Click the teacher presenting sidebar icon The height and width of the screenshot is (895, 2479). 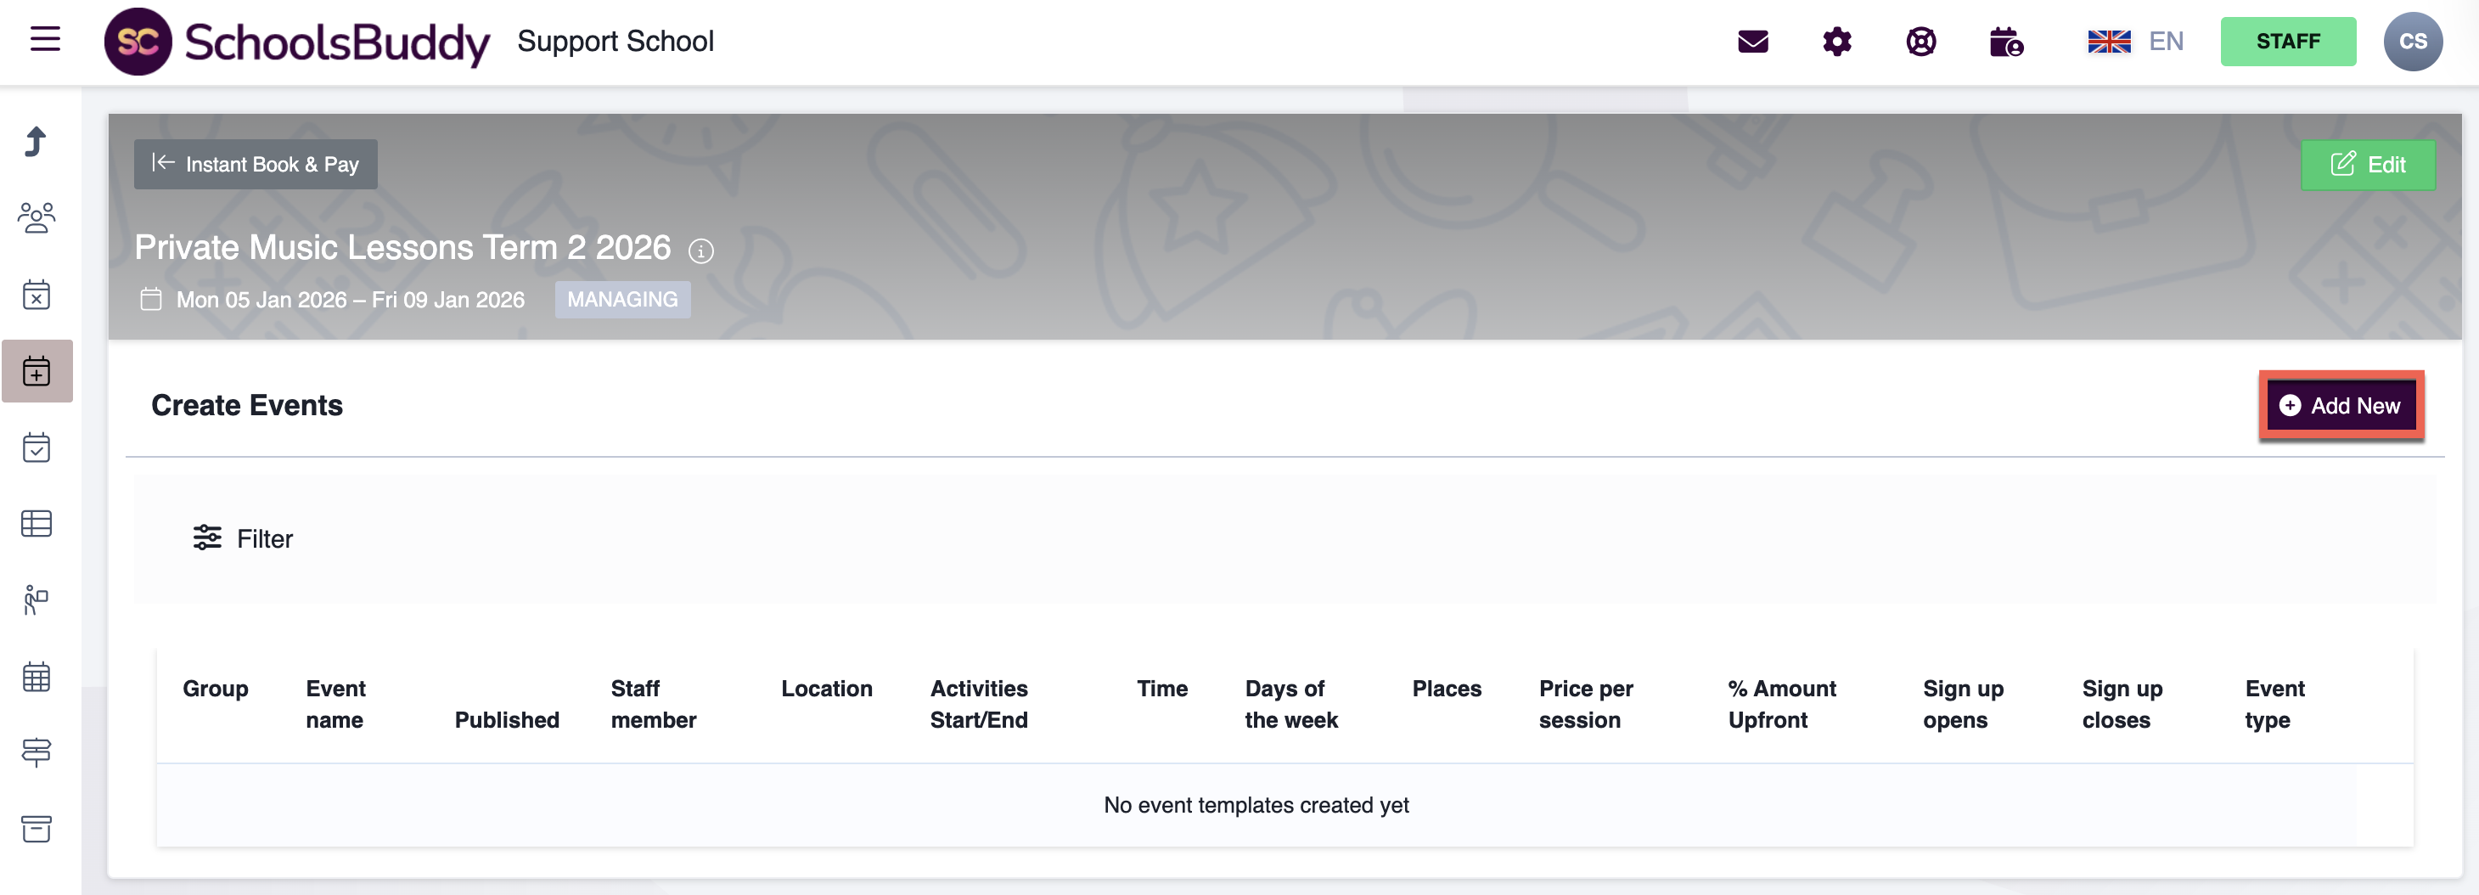click(37, 599)
